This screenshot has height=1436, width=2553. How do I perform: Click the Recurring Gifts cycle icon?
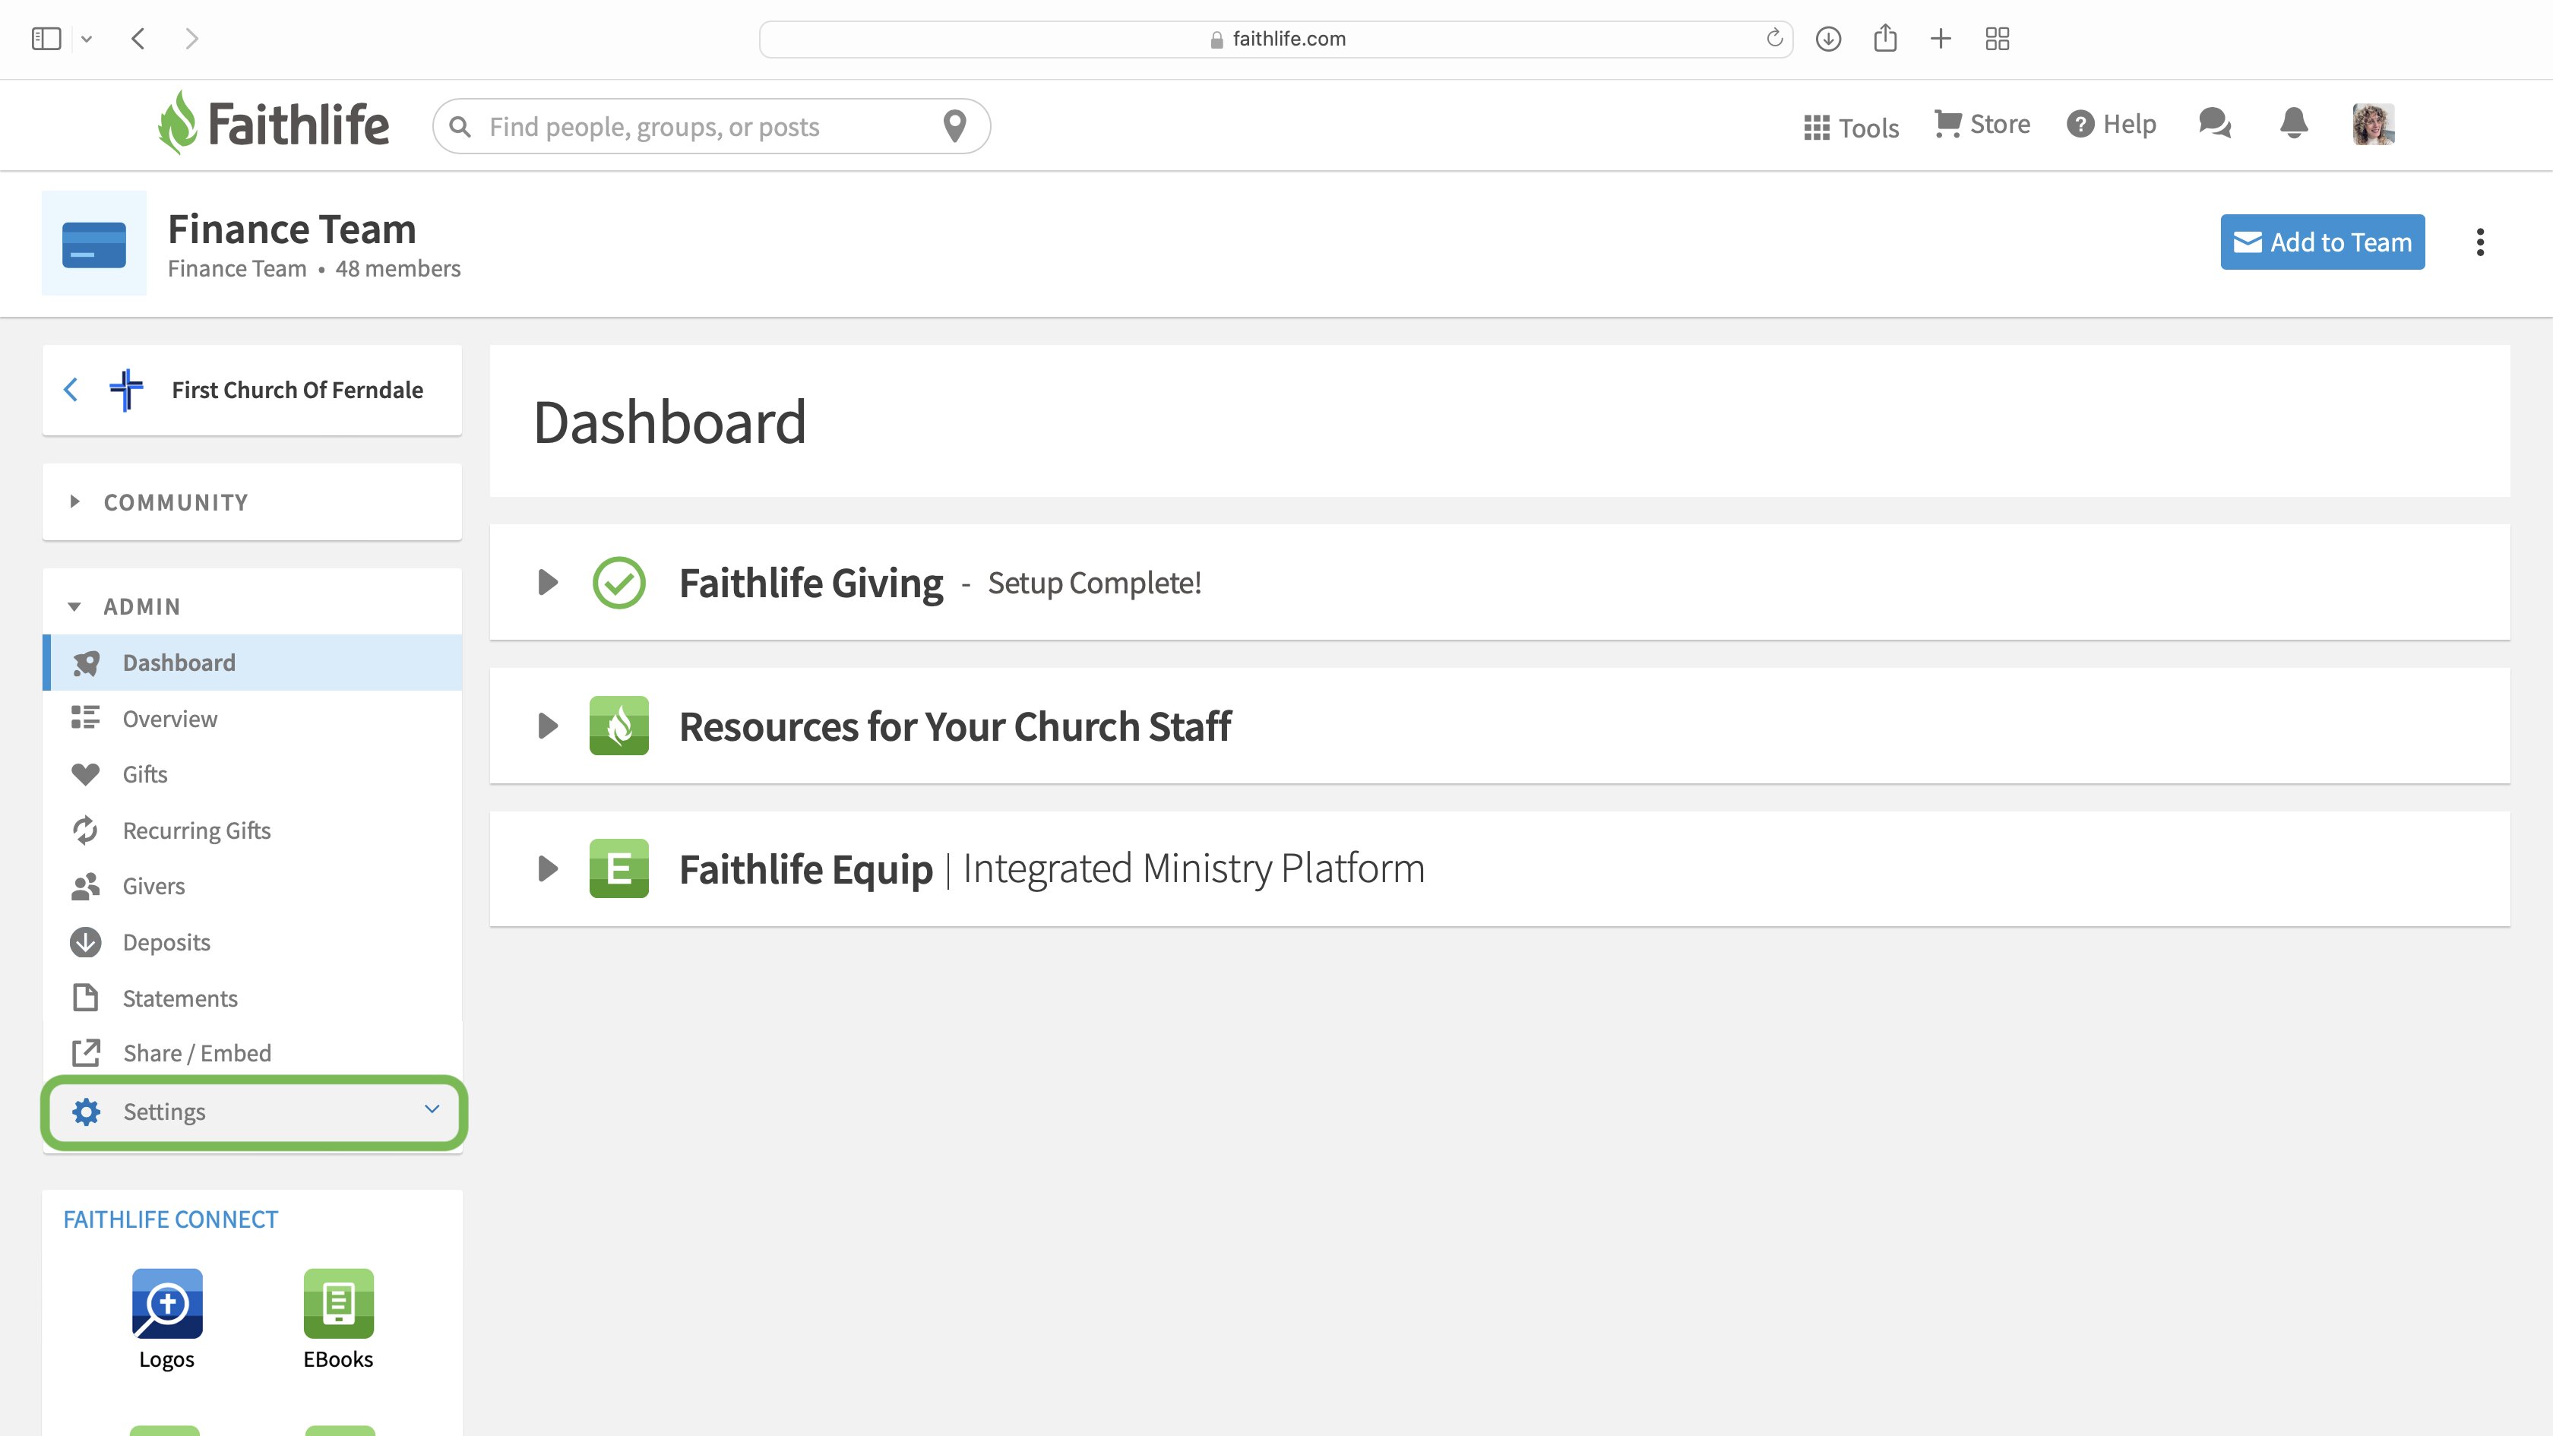click(85, 830)
